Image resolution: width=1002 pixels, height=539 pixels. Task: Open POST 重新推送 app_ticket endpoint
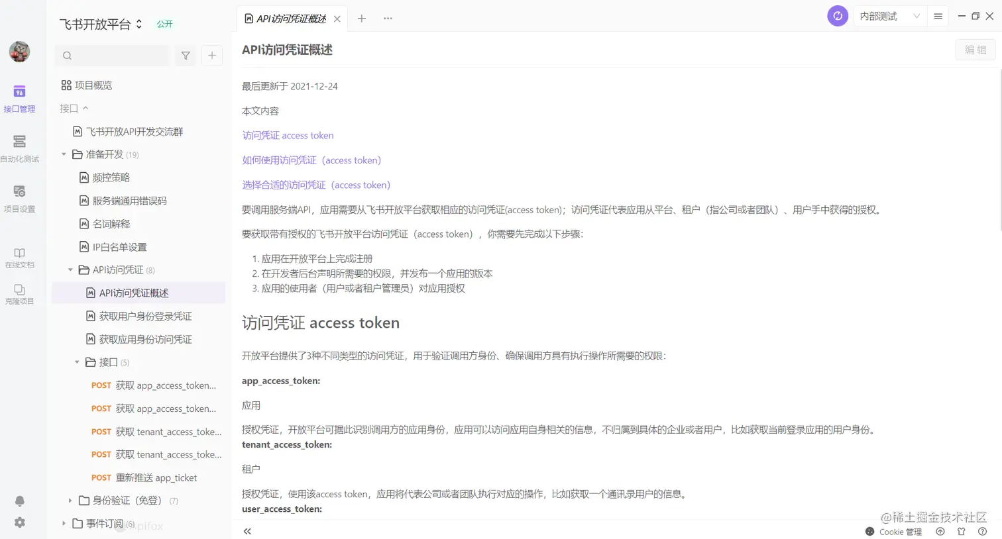[144, 477]
